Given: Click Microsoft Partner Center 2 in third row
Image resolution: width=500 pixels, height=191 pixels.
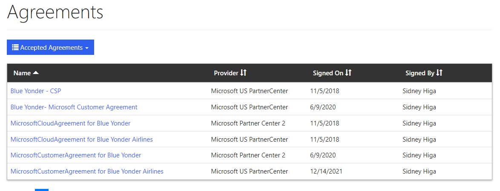Looking at the screenshot, I should coord(248,123).
